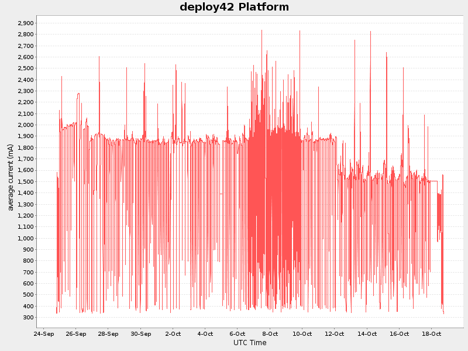Image resolution: width=468 pixels, height=351 pixels.
Task: Select the 2,000 y-axis tick label
Action: point(27,125)
